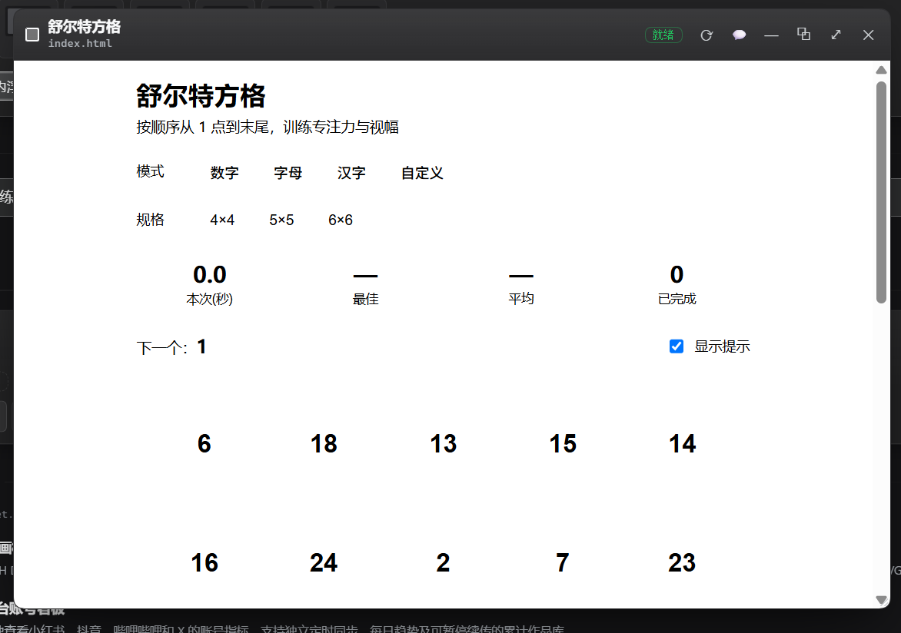Click the 规格 row label
Viewport: 901px width, 633px height.
[150, 220]
